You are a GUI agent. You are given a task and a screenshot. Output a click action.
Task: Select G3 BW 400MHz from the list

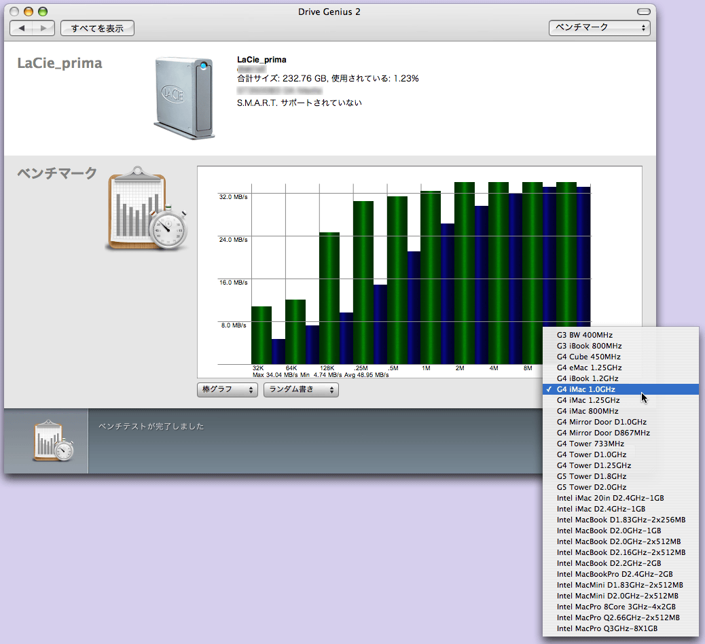pos(621,335)
